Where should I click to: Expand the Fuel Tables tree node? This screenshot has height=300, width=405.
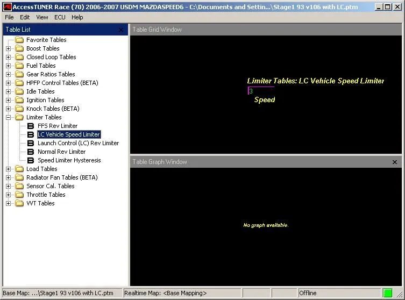click(x=9, y=66)
